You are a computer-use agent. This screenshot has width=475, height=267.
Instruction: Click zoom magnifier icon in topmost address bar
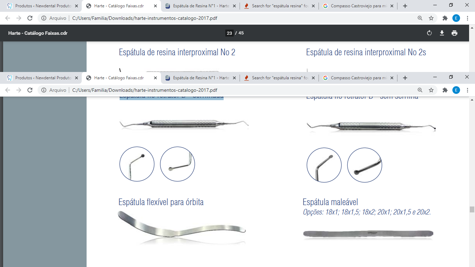coord(420,18)
